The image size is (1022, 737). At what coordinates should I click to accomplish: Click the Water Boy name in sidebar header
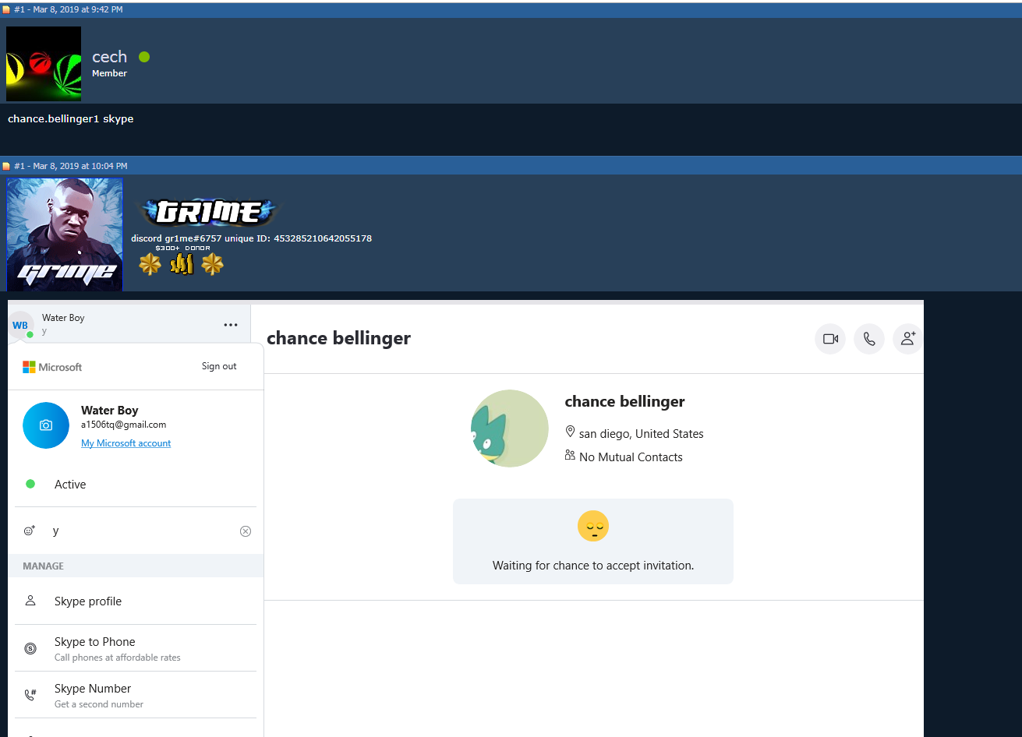pos(63,318)
